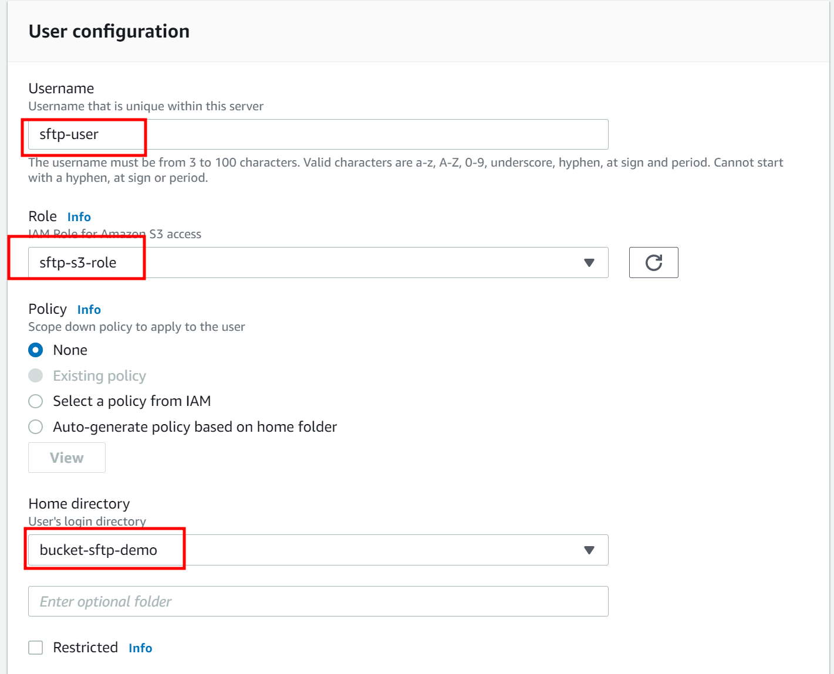The width and height of the screenshot is (834, 674).
Task: Click the Auto-generate policy label text
Action: pos(195,427)
